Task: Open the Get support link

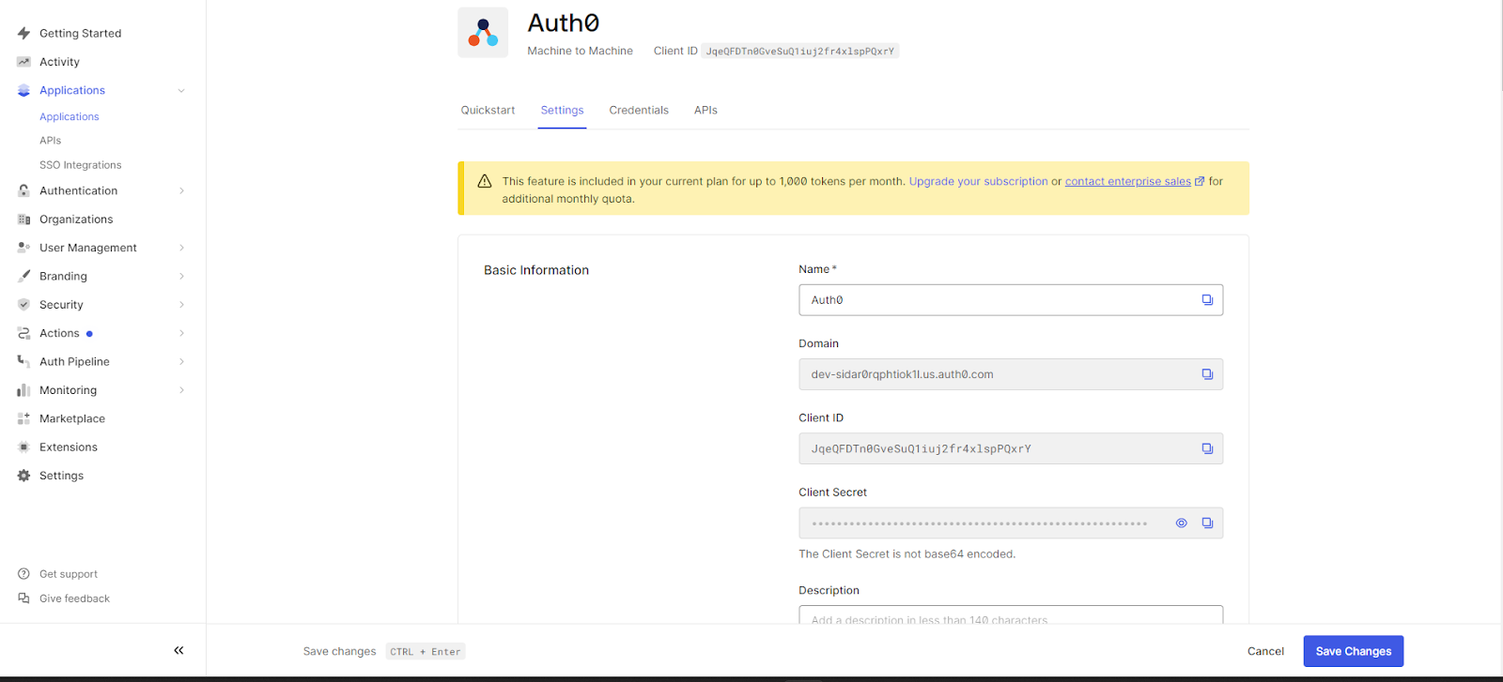Action: 69,574
